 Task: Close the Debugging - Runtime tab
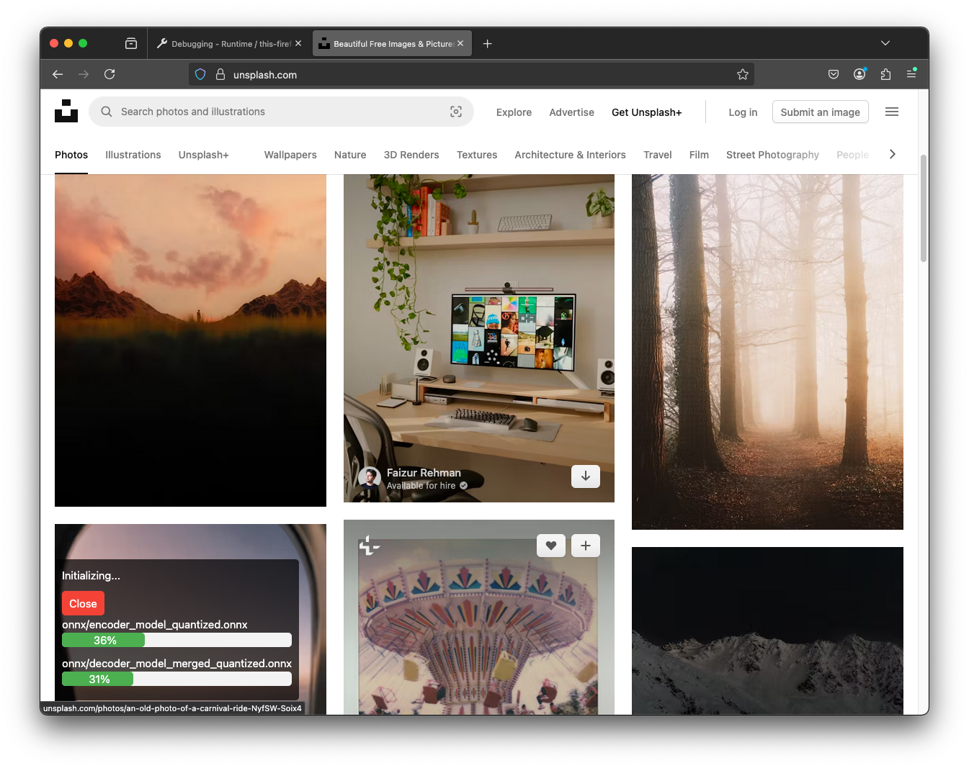point(298,44)
